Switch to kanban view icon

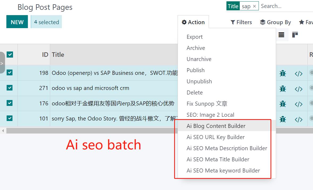[295, 35]
